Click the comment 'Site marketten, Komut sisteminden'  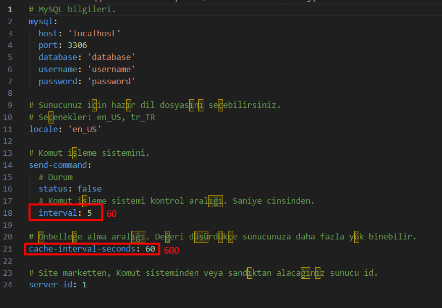point(203,273)
